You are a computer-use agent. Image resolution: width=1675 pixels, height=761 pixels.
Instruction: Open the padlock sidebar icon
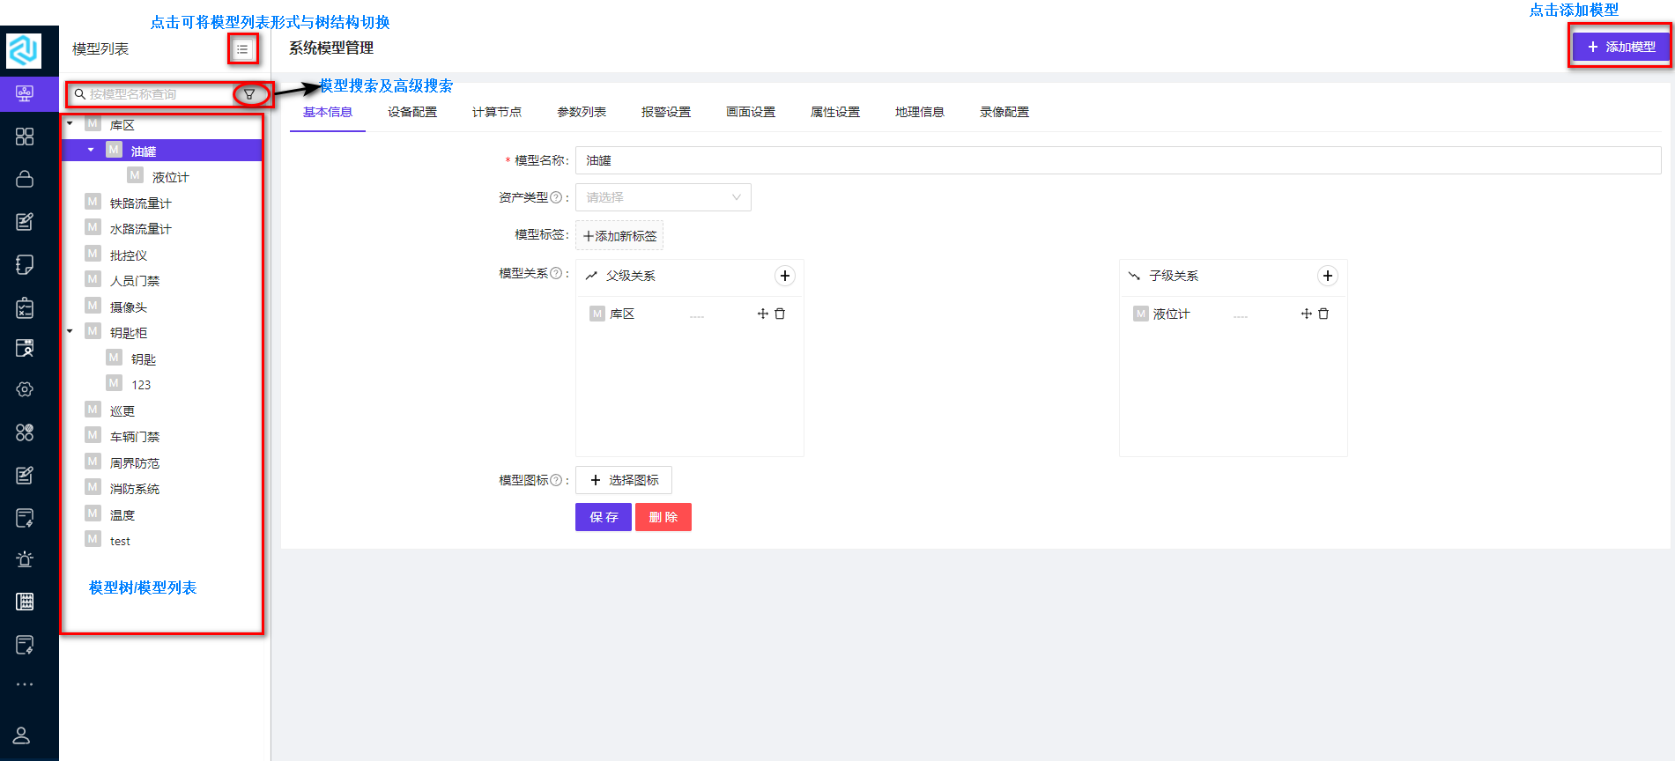click(x=25, y=179)
